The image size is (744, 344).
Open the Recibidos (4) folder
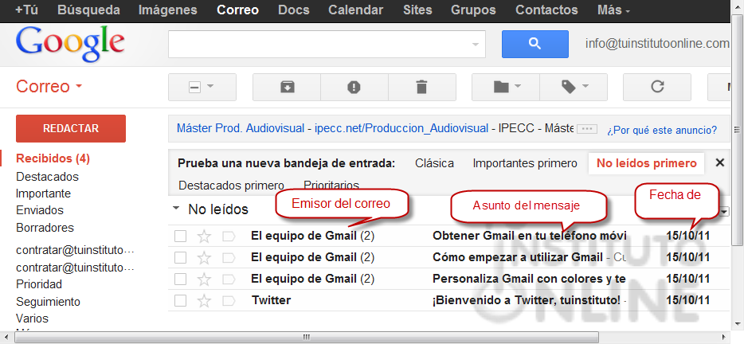(53, 158)
